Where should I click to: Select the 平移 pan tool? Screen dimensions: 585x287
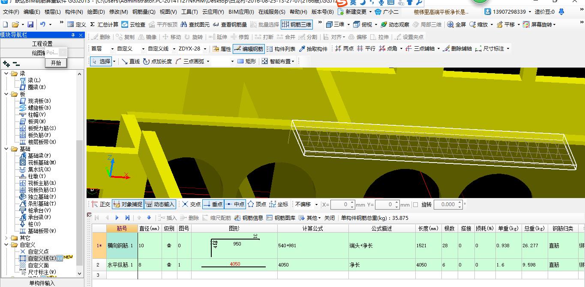click(506, 24)
